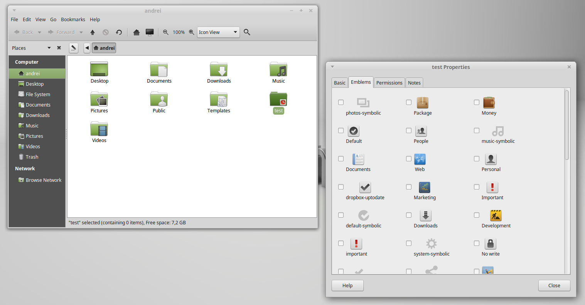Open the Bookmarks menu
585x305 pixels.
[73, 19]
